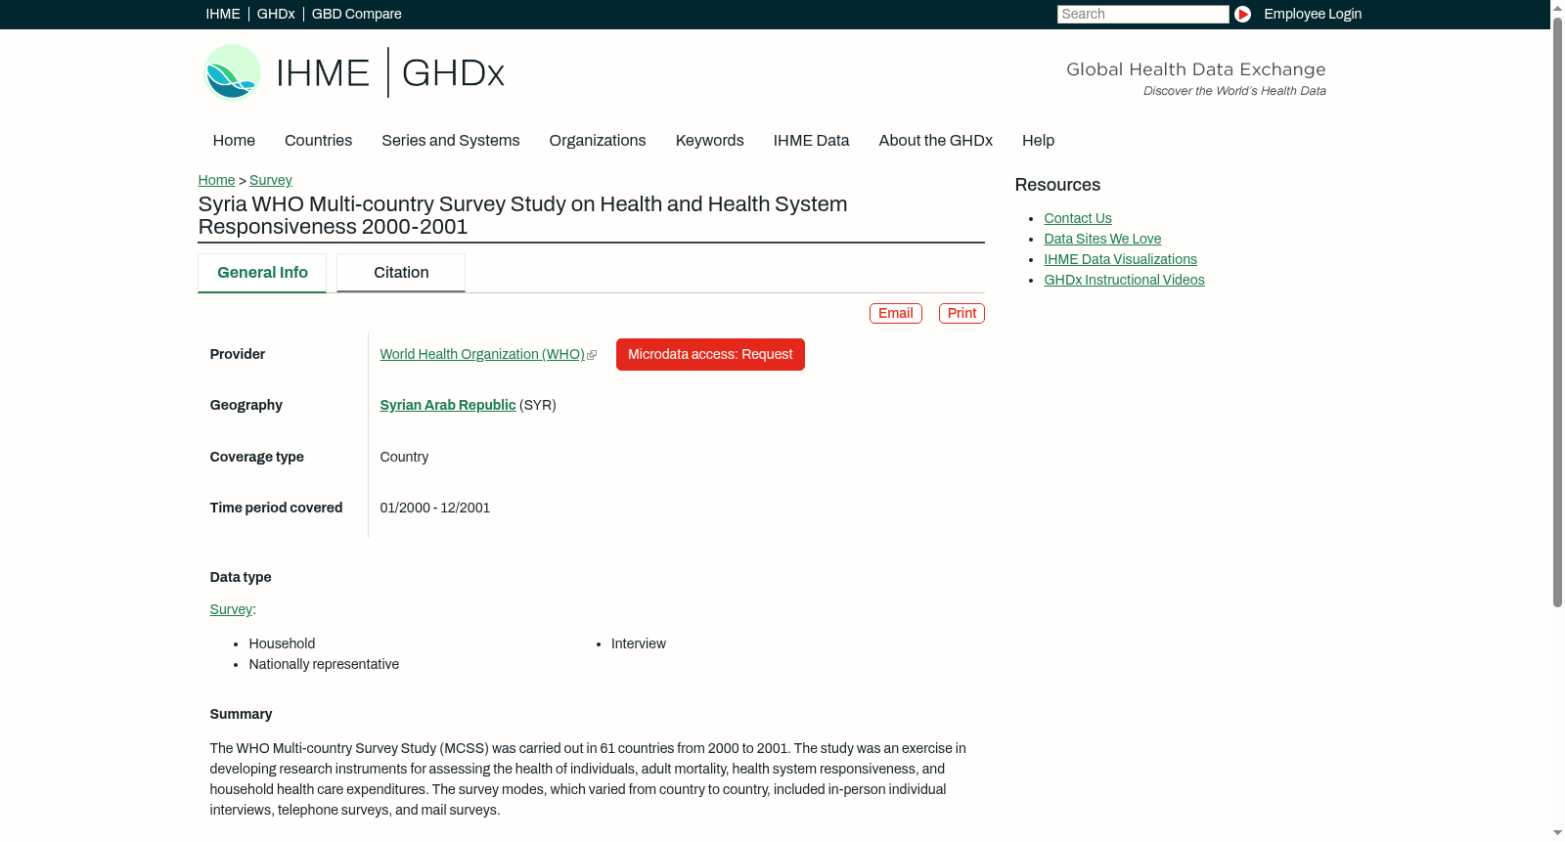Open Syrian Arab Republic geography link
The height and width of the screenshot is (842, 1565).
pos(448,405)
